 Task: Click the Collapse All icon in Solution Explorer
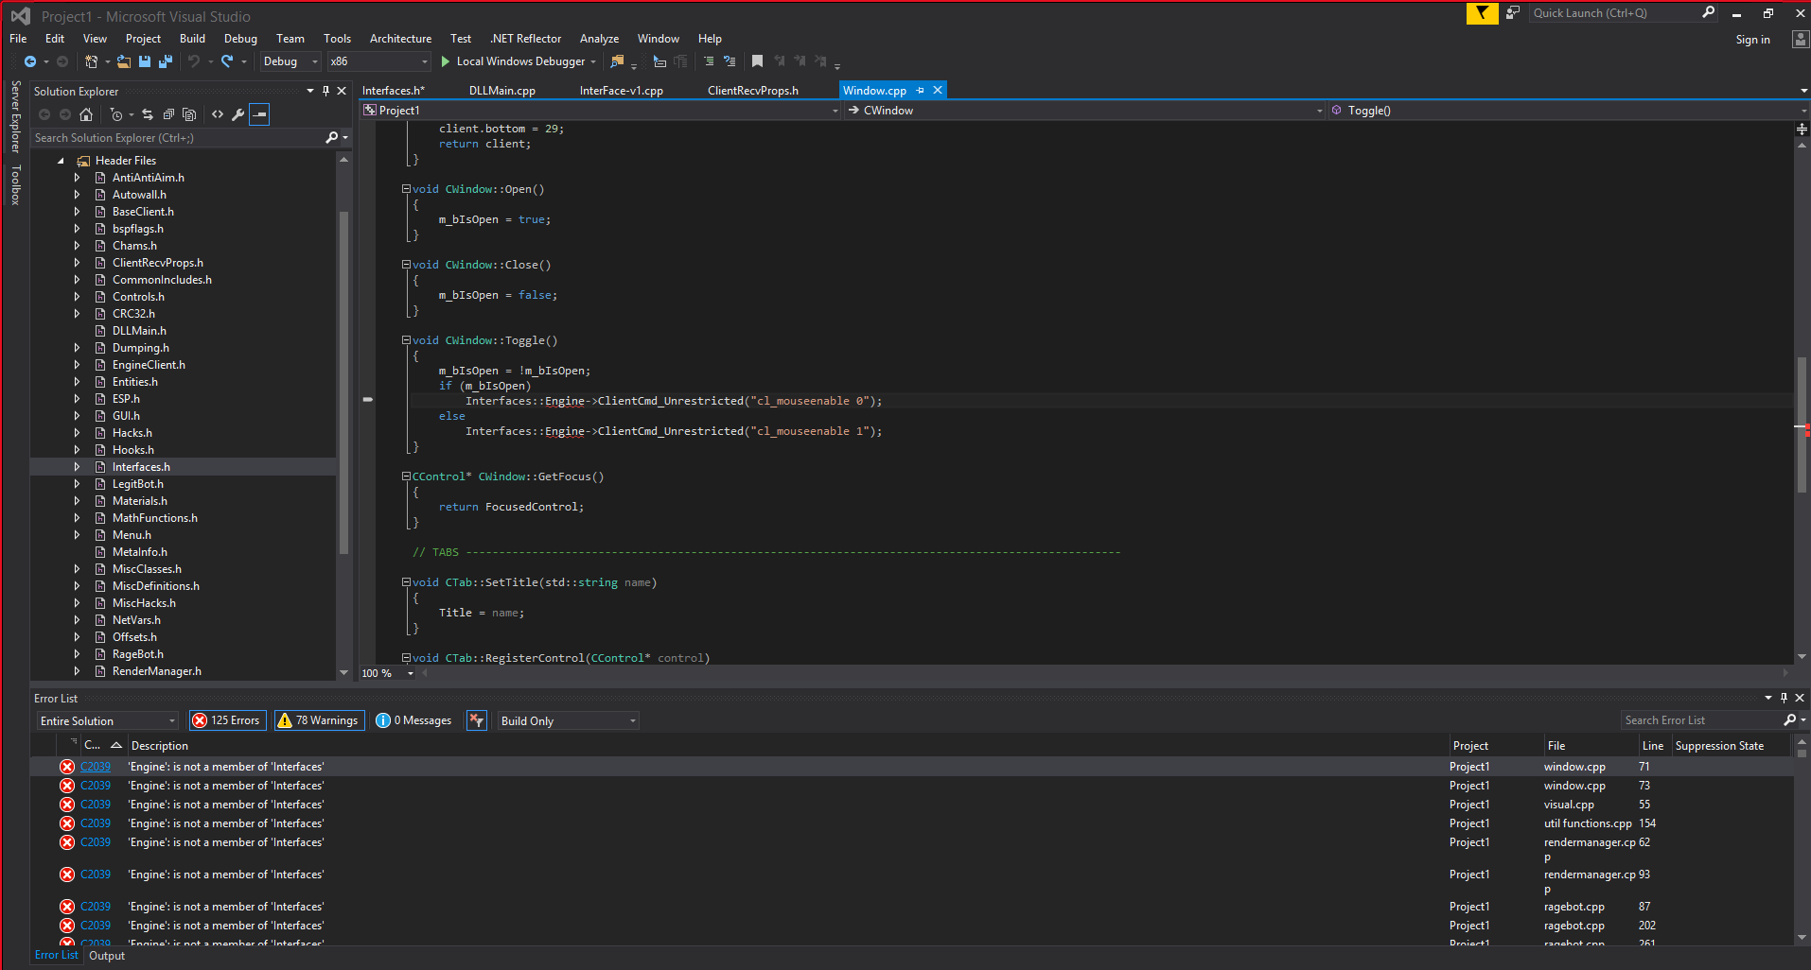coord(168,114)
